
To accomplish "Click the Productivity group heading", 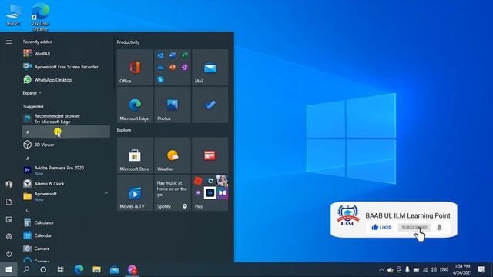I will click(129, 42).
